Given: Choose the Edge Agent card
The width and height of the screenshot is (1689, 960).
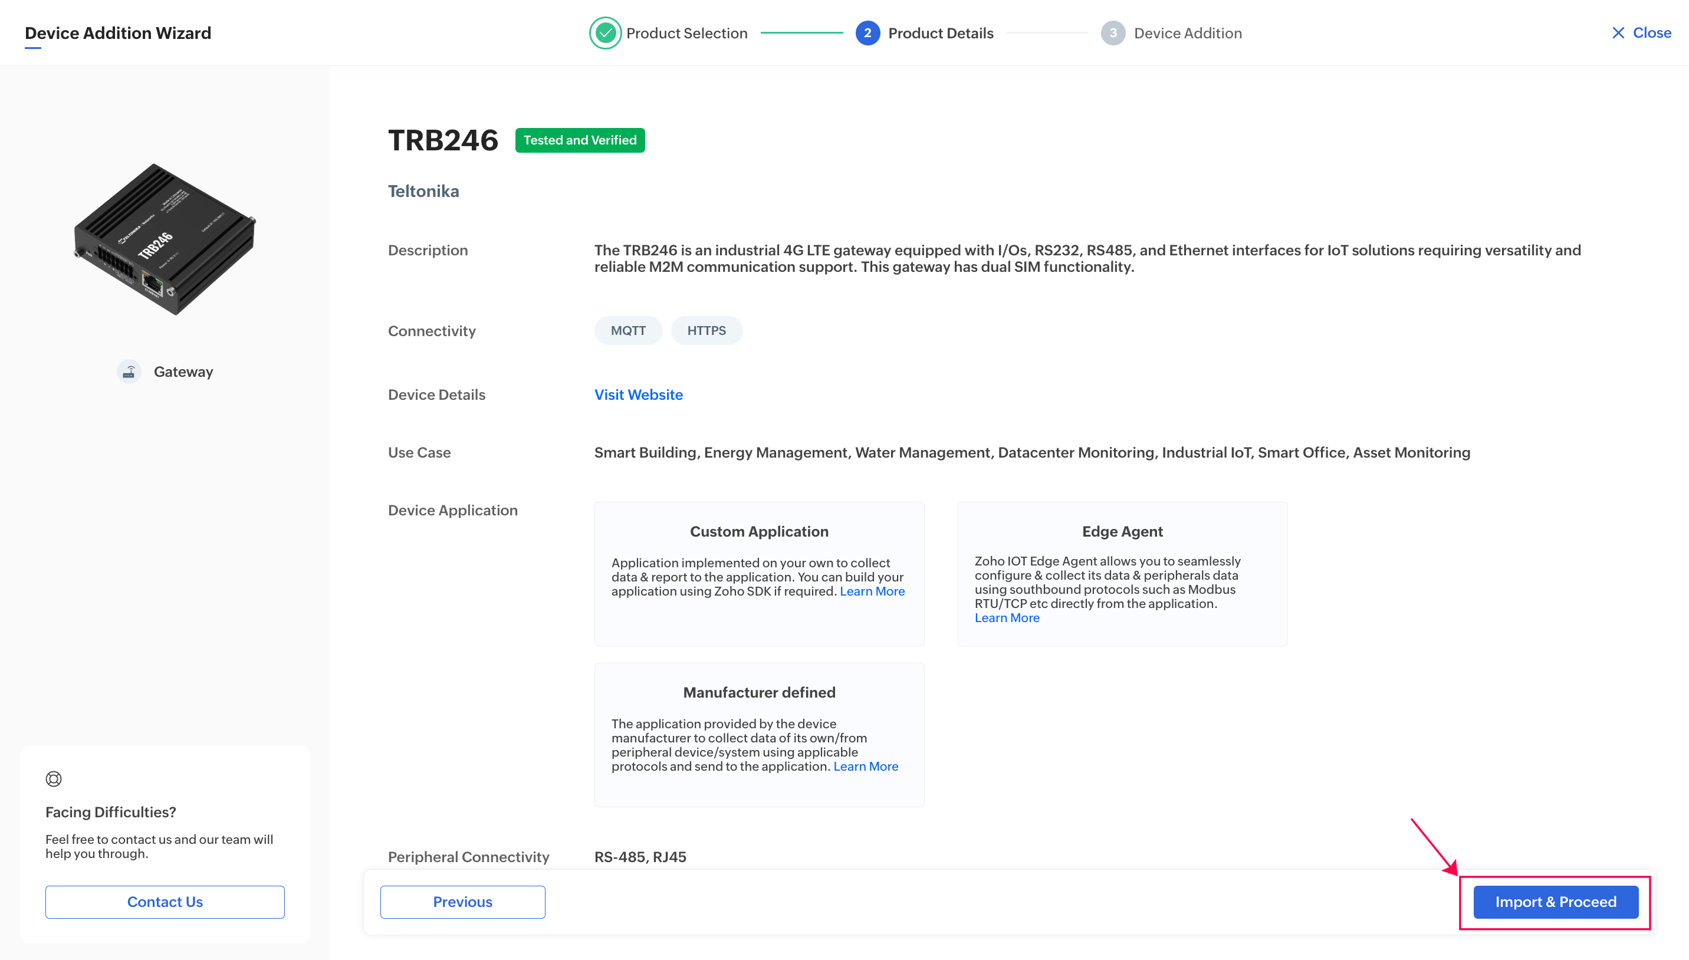Looking at the screenshot, I should point(1122,573).
